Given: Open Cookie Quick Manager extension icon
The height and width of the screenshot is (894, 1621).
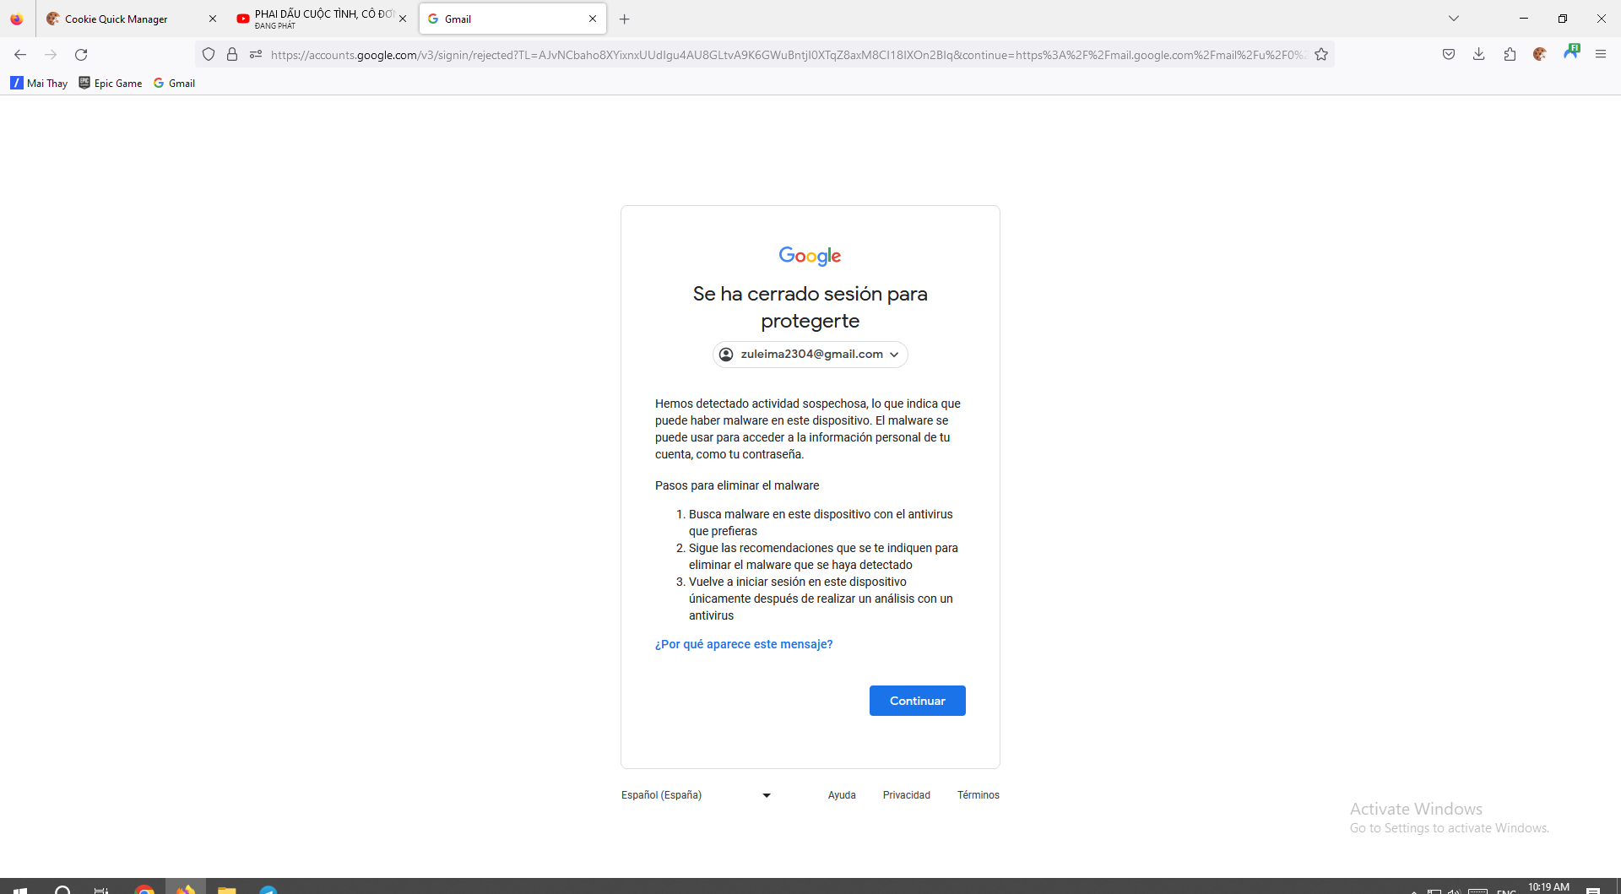Looking at the screenshot, I should 1540,55.
